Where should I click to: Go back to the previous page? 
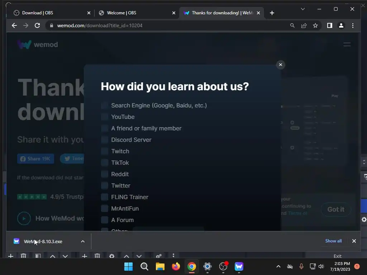click(14, 25)
